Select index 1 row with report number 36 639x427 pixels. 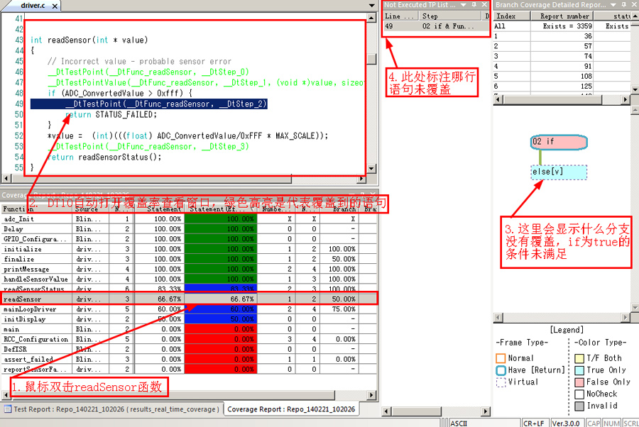pyautogui.click(x=562, y=36)
